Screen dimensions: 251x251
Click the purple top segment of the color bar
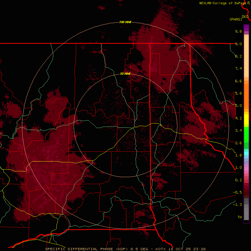click(246, 28)
